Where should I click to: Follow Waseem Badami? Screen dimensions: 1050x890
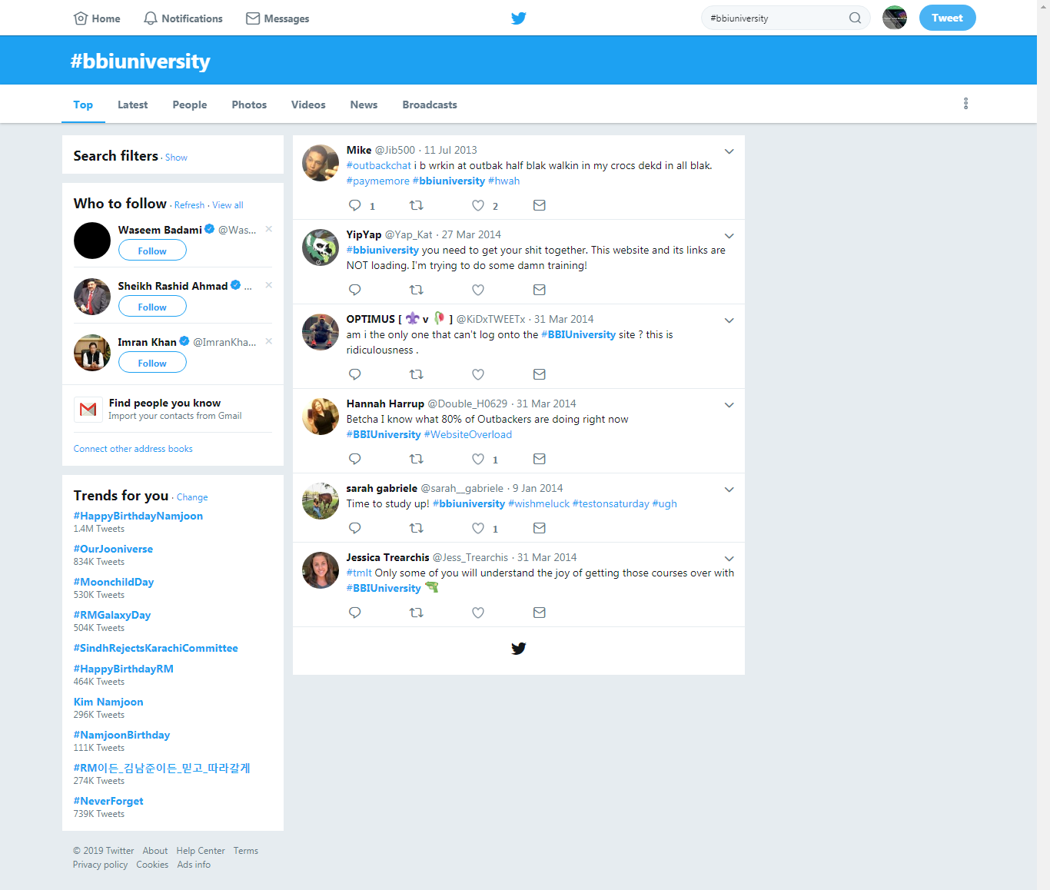click(152, 251)
